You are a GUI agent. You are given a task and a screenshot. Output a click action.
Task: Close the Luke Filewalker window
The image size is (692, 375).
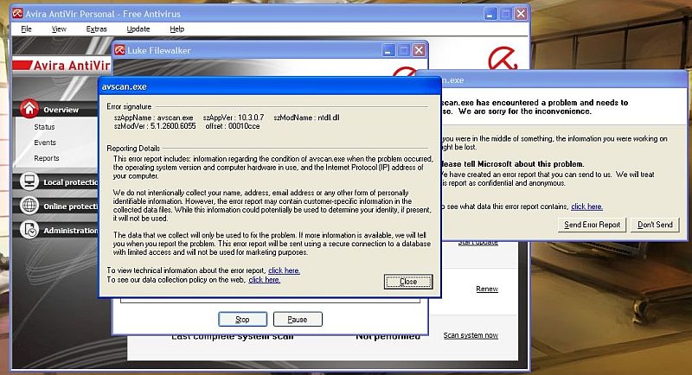(419, 51)
